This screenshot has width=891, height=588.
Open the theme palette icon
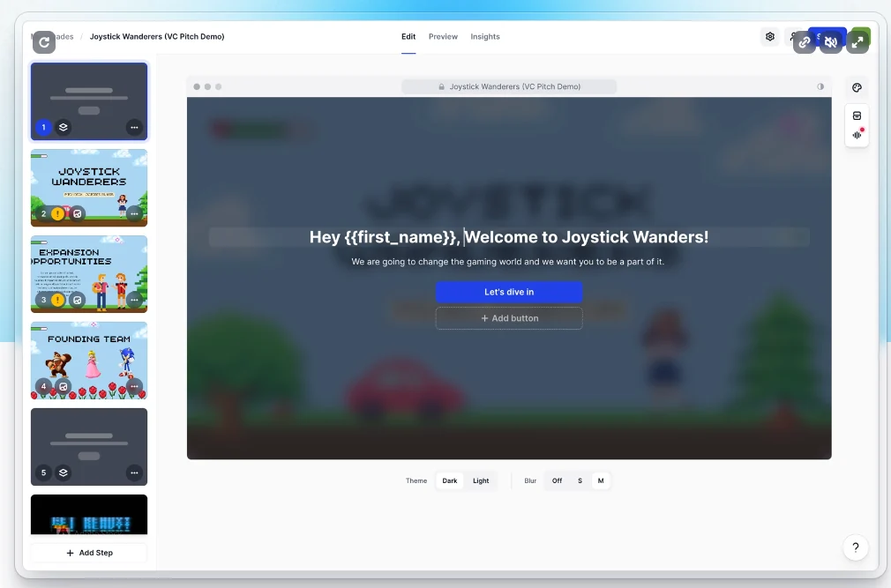tap(857, 87)
